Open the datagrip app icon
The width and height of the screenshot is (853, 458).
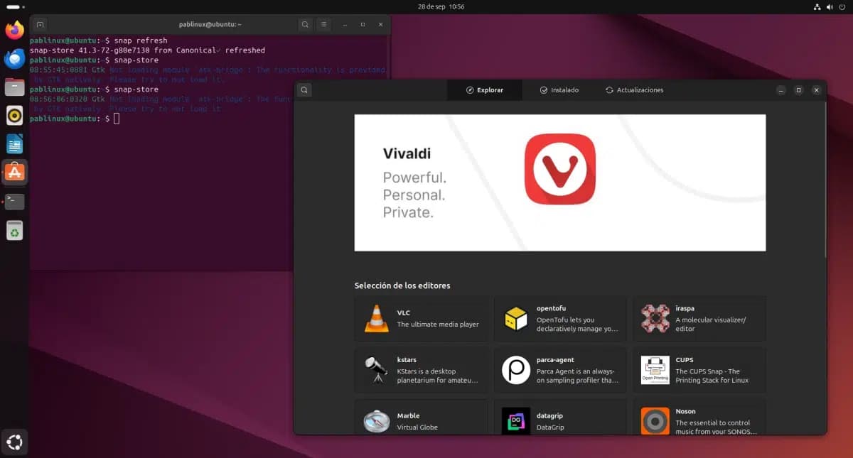point(515,420)
